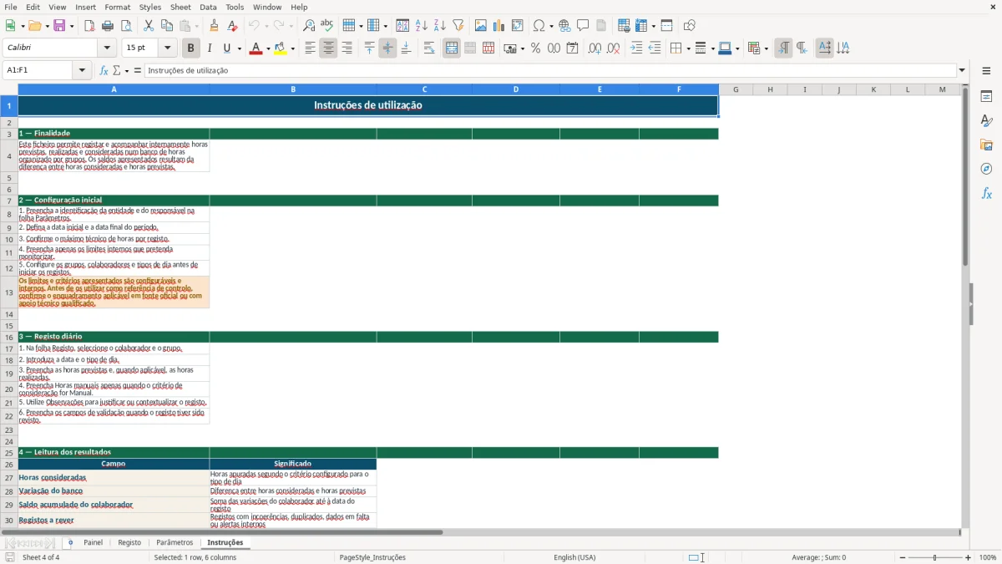Image resolution: width=1002 pixels, height=564 pixels.
Task: Toggle Bold formatting
Action: (190, 48)
